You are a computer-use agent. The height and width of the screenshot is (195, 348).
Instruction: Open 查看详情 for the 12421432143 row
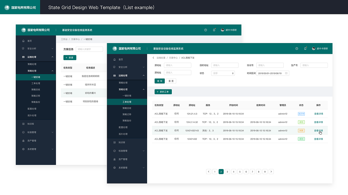pyautogui.click(x=319, y=131)
